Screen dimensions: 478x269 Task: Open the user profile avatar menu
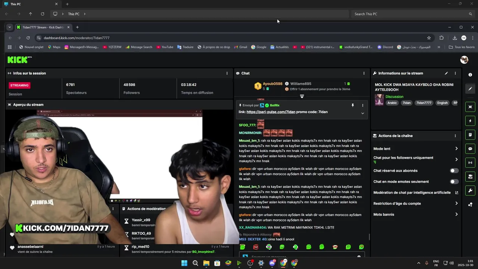[x=464, y=60]
